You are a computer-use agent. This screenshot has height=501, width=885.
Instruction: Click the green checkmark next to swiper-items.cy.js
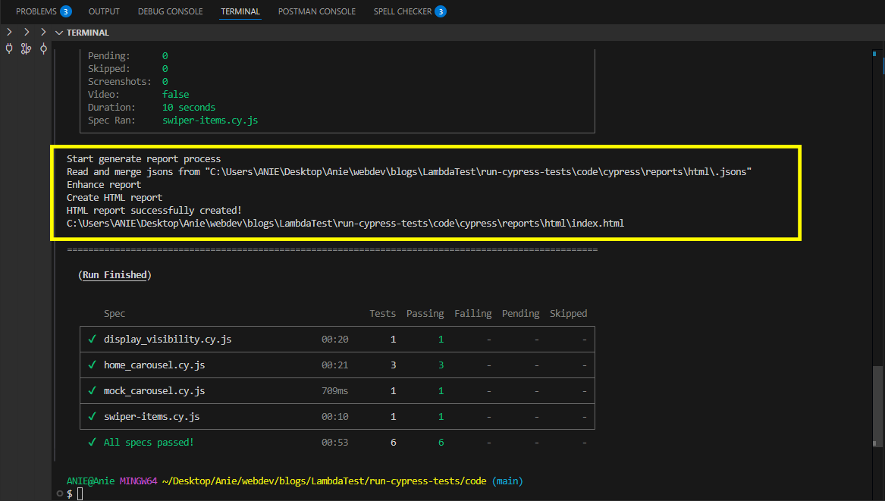92,416
